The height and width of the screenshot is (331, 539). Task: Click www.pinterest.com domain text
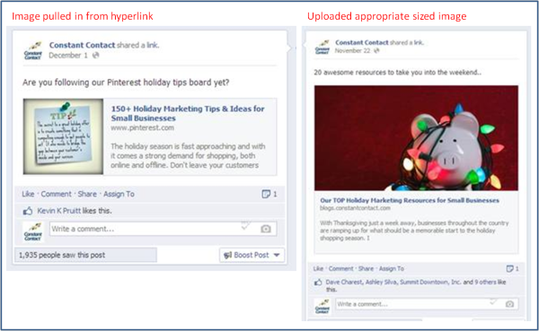pyautogui.click(x=142, y=127)
